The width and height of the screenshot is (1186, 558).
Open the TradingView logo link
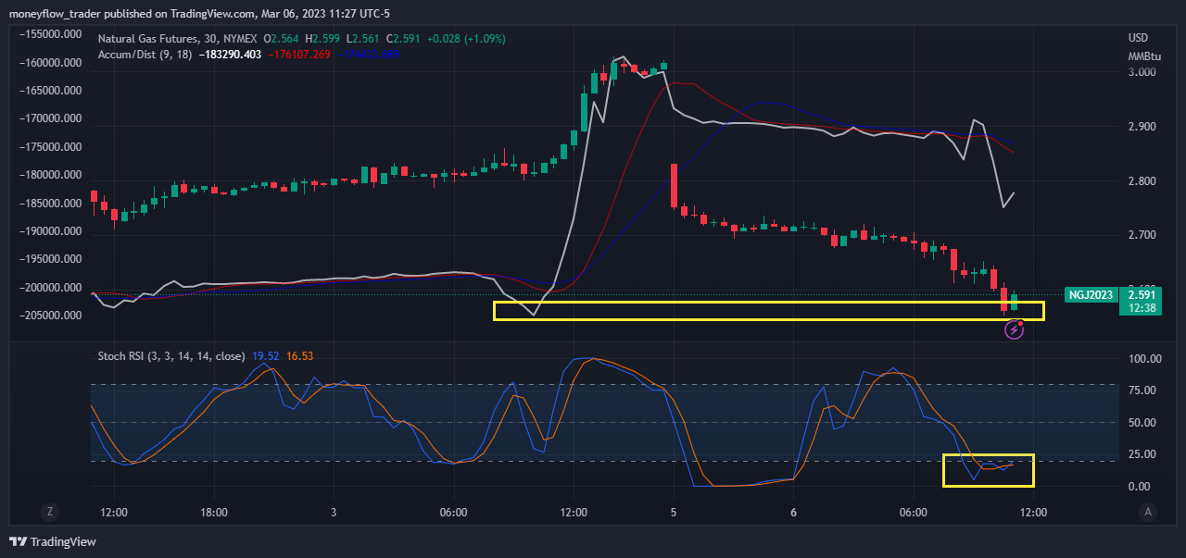[x=53, y=541]
